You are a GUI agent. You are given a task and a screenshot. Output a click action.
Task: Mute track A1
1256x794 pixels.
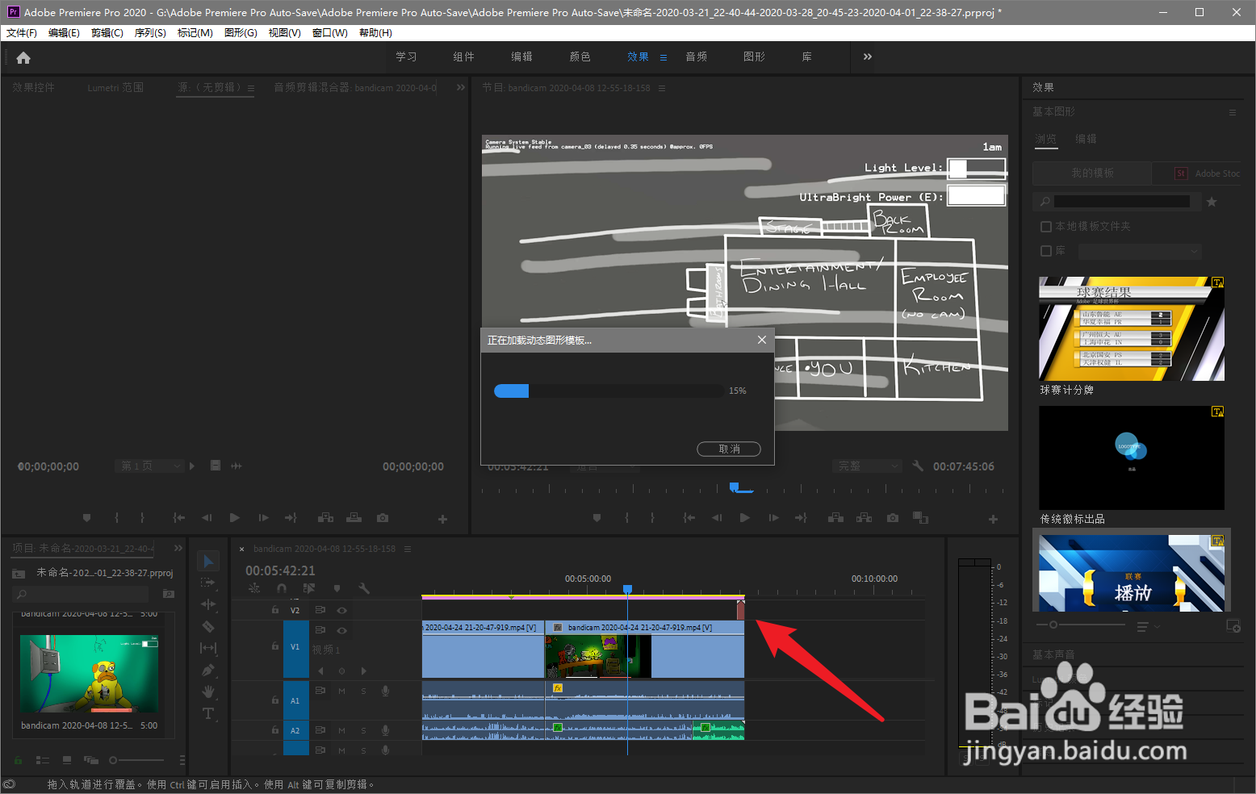click(x=341, y=692)
